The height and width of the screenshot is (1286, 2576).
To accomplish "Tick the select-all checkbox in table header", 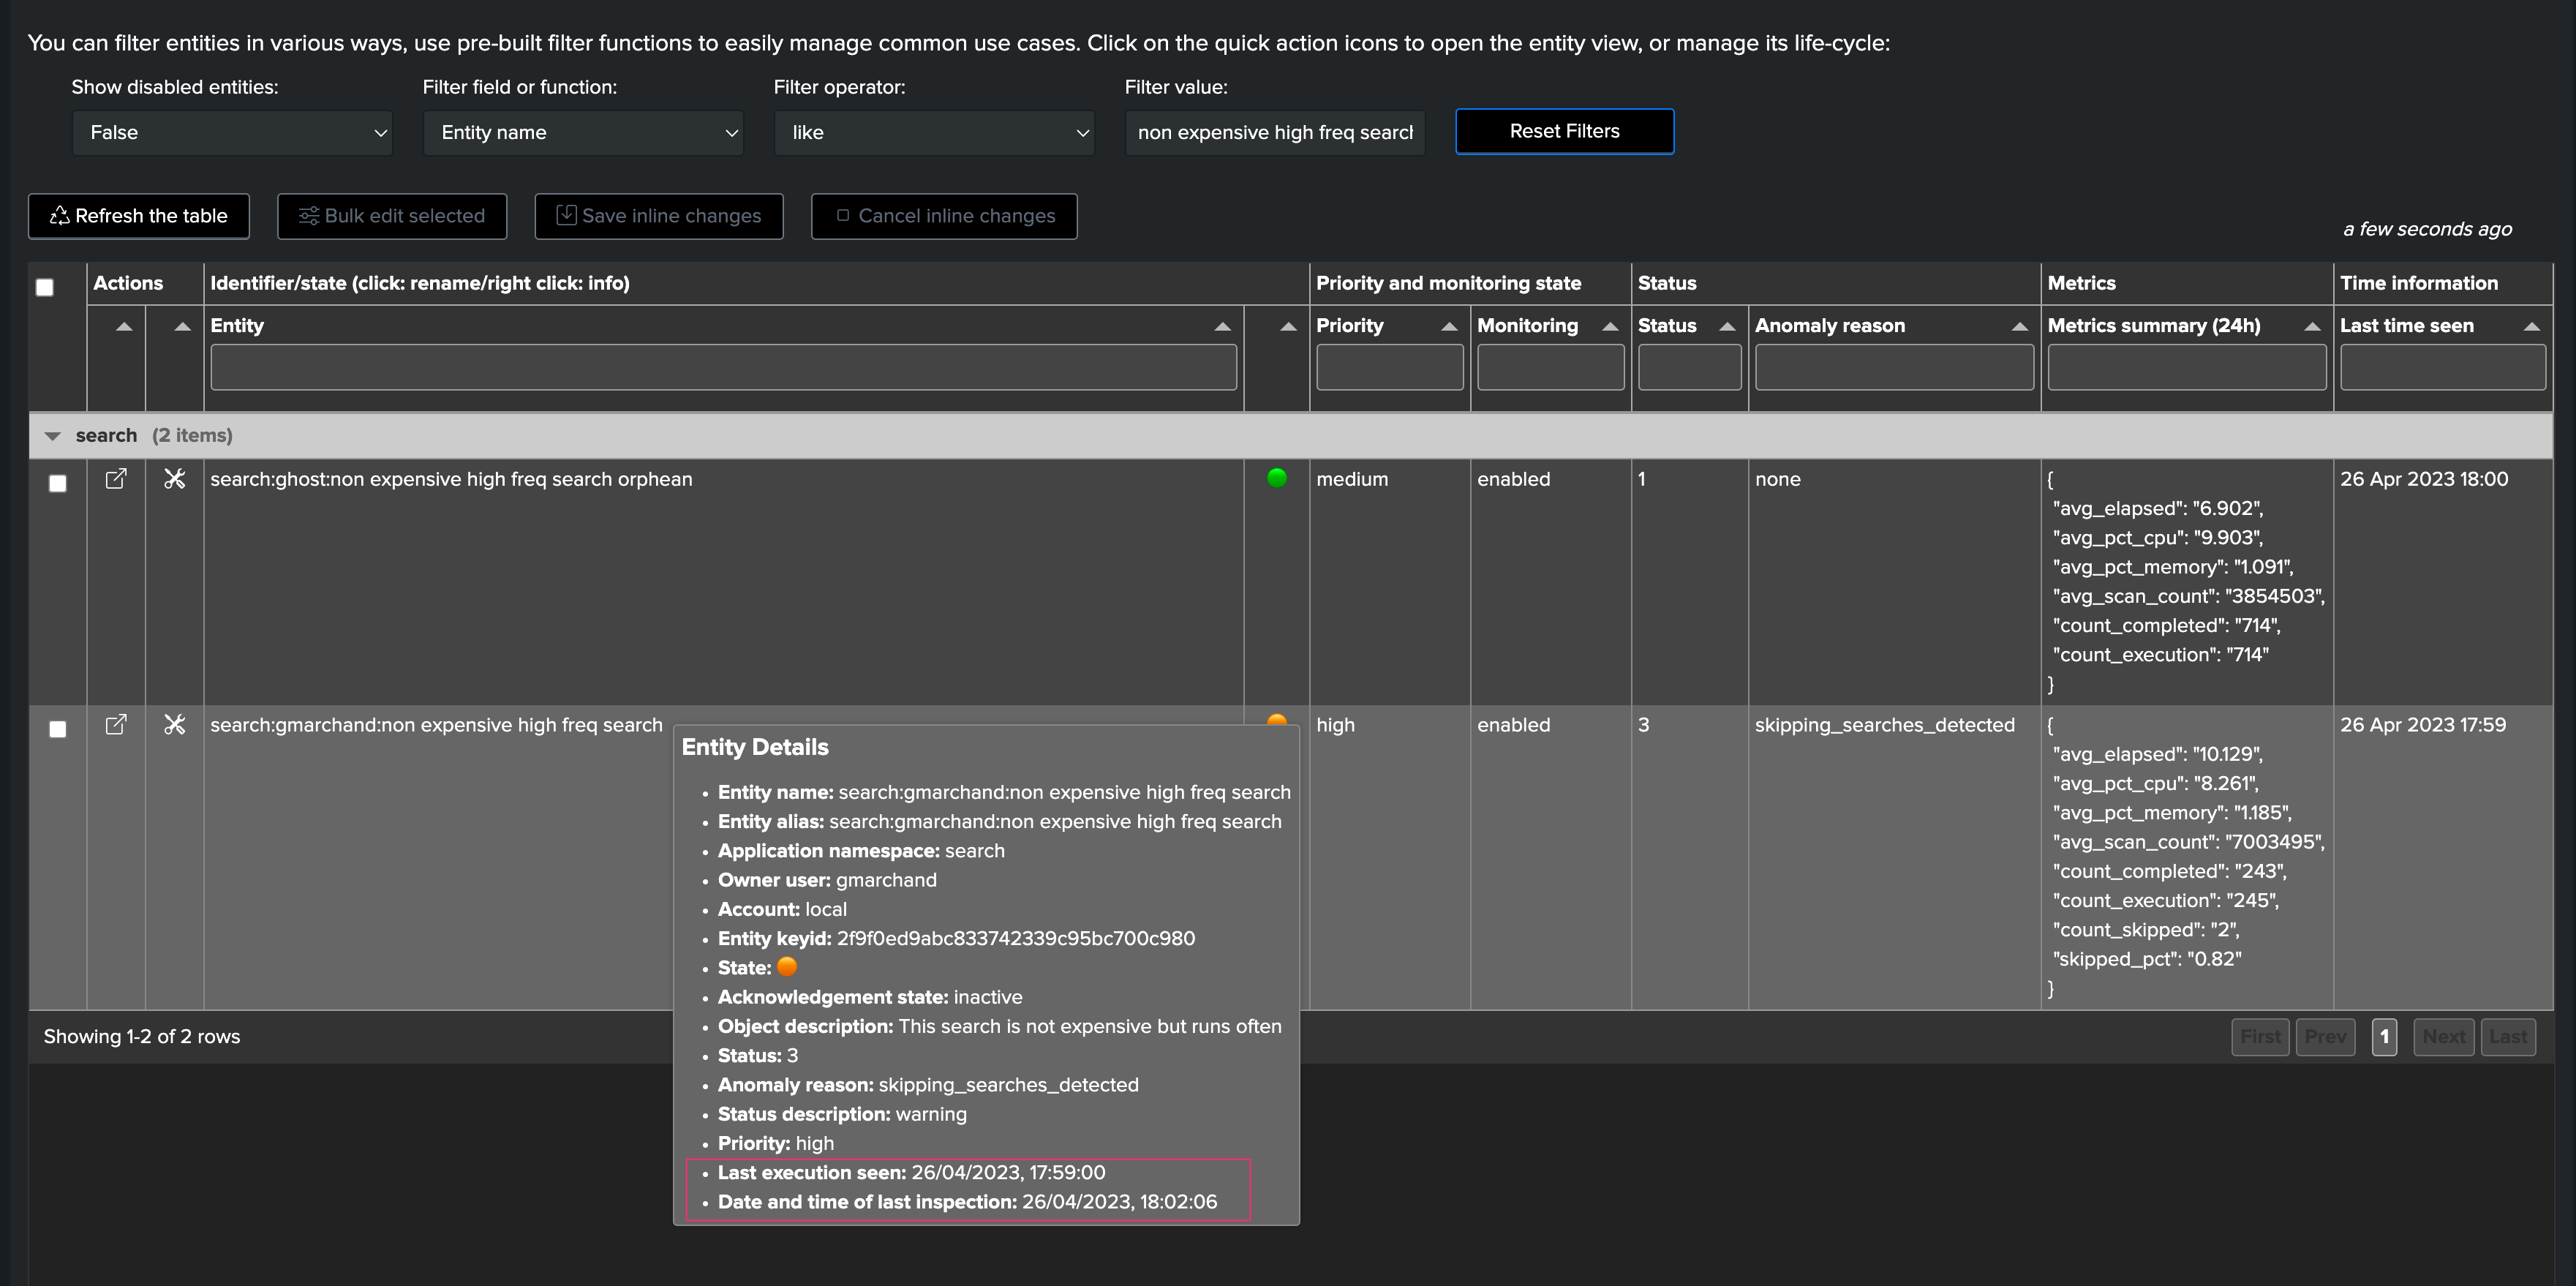I will tap(45, 288).
